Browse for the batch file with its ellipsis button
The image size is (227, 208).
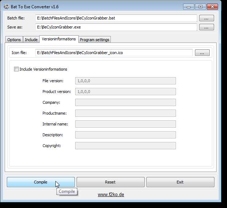click(x=206, y=18)
